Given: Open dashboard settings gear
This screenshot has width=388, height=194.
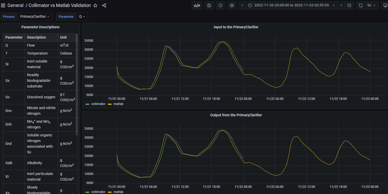Looking at the screenshot, I should coord(232,5).
